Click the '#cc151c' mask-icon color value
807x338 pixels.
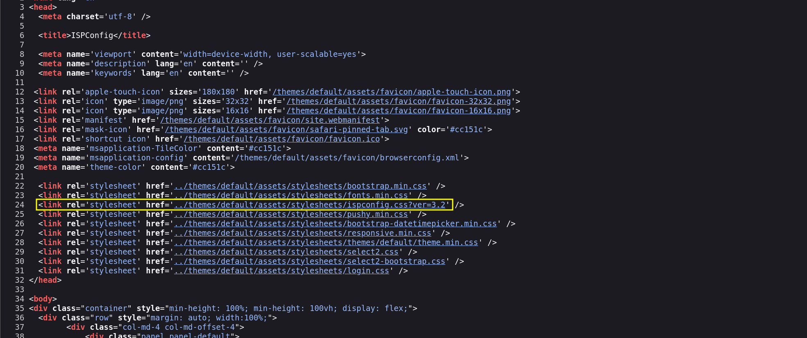pos(467,130)
